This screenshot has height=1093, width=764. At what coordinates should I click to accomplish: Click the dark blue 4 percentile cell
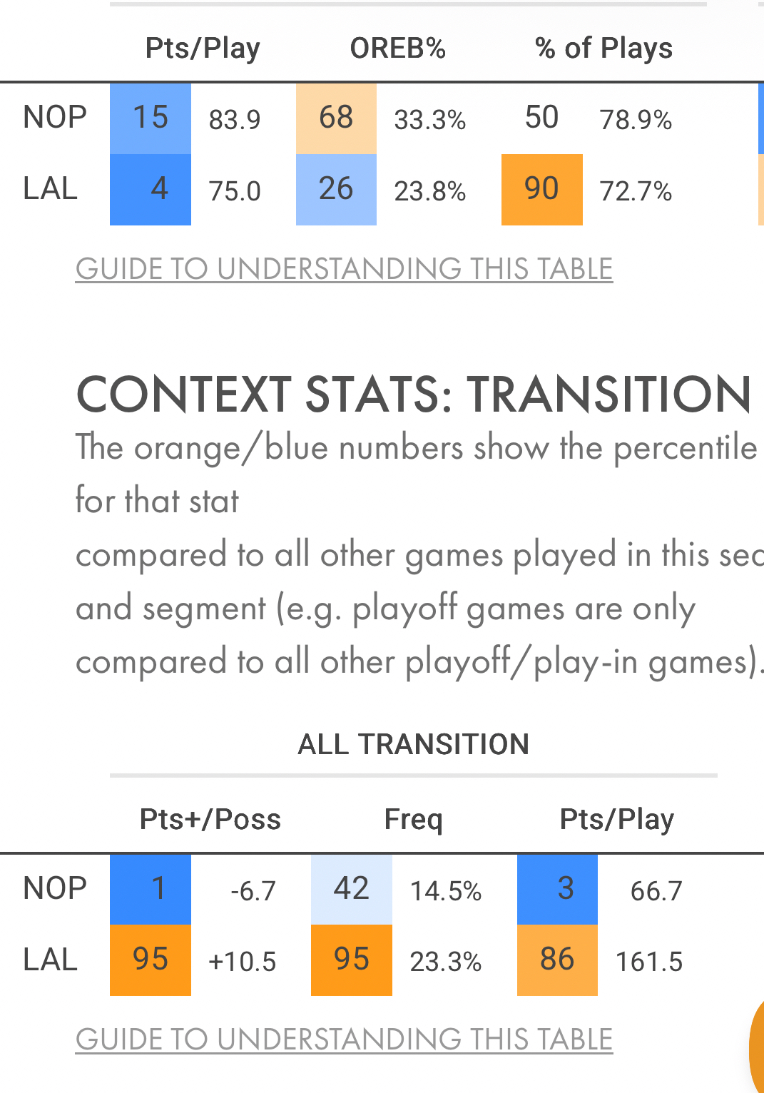tap(151, 189)
